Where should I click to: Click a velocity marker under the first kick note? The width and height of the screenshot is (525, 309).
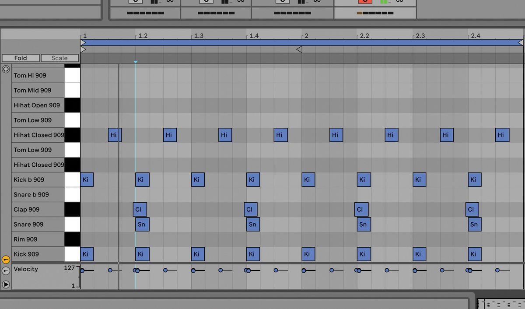pyautogui.click(x=82, y=270)
